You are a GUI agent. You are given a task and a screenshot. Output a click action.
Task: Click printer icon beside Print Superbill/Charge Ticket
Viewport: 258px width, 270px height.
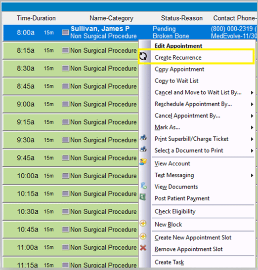tap(143, 138)
